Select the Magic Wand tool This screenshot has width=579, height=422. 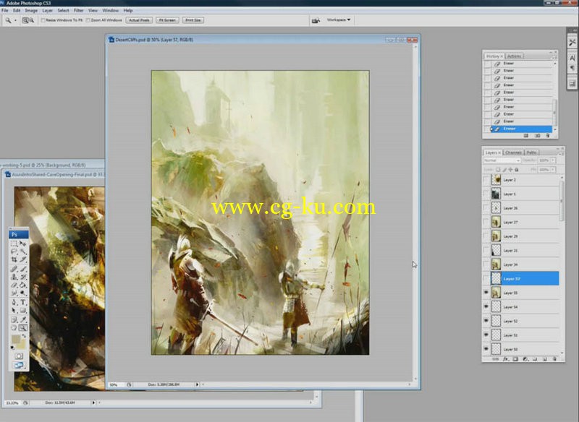click(23, 251)
